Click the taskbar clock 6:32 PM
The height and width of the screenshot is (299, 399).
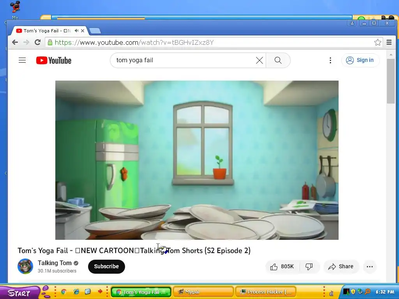tap(385, 292)
